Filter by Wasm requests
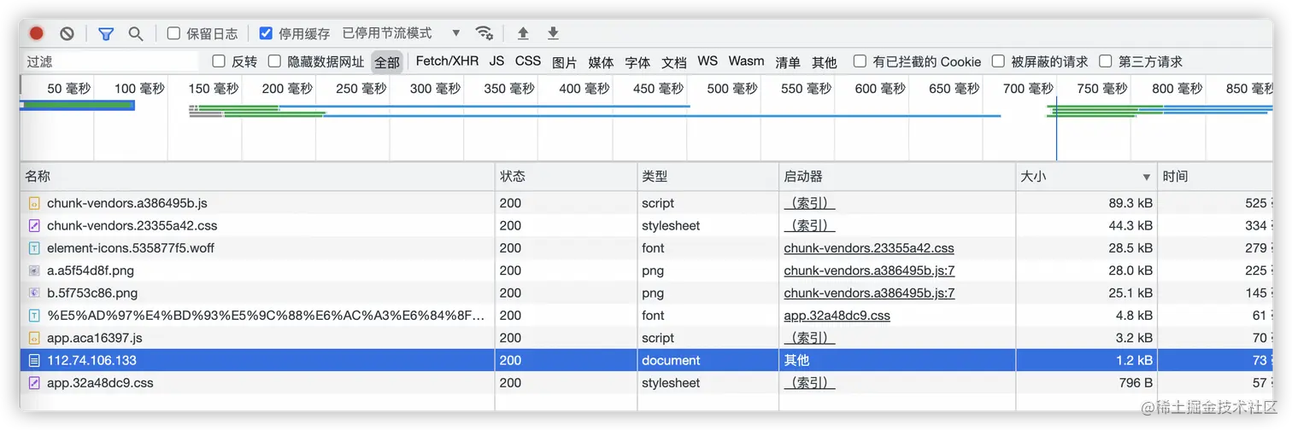Viewport: 1292px width, 430px height. (x=746, y=61)
